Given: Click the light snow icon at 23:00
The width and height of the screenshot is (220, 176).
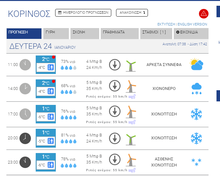Looking at the screenshot, I should [x=196, y=162].
